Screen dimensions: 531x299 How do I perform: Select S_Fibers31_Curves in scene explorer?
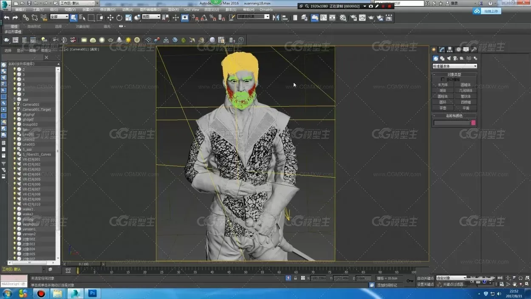tap(37, 154)
